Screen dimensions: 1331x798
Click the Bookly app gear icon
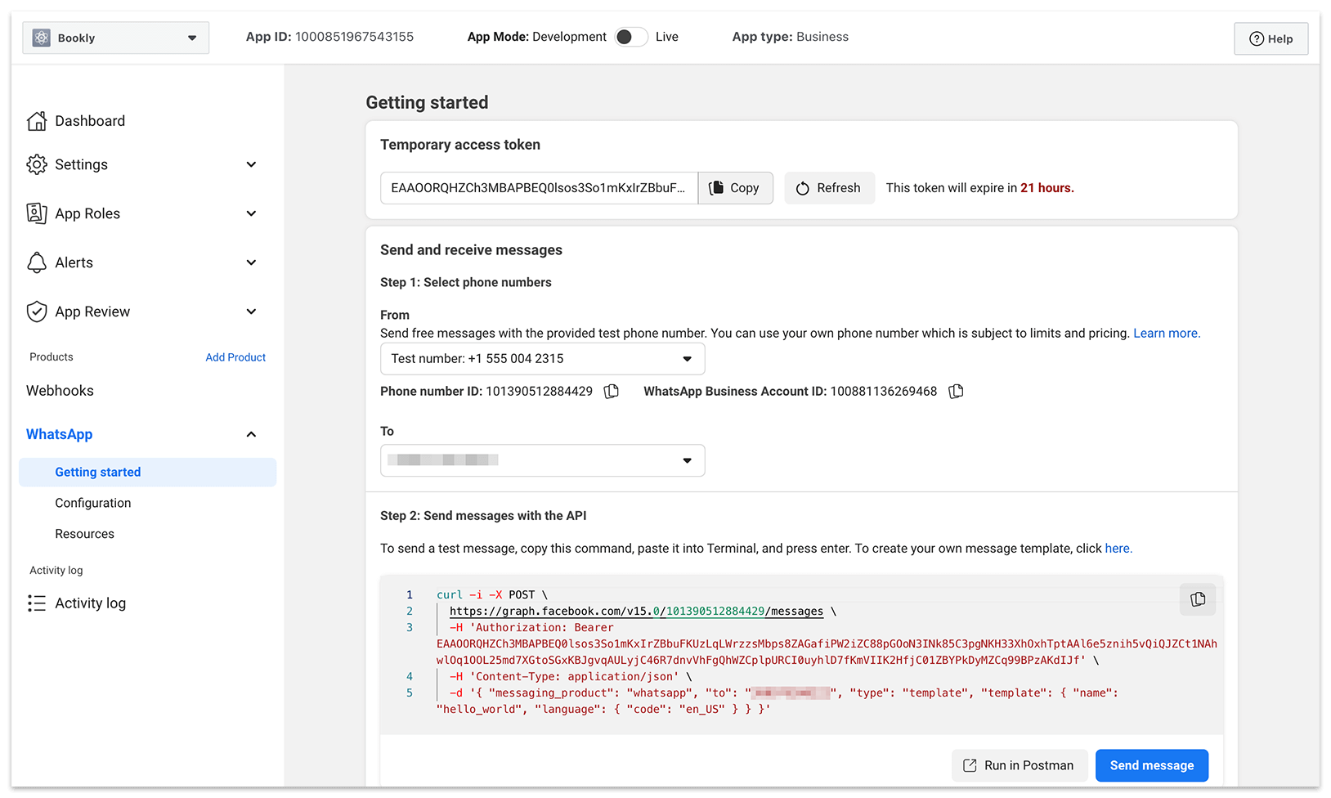(41, 38)
